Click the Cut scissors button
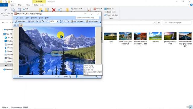 click(25, 9)
